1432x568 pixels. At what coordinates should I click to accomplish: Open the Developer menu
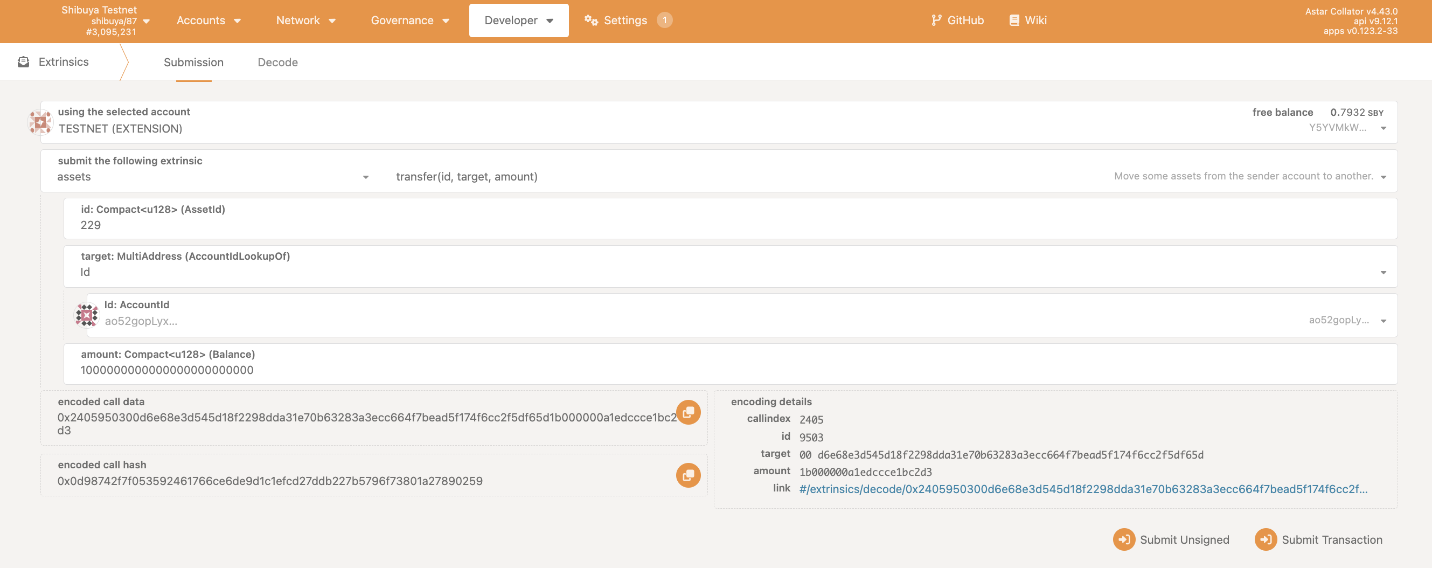pyautogui.click(x=518, y=20)
